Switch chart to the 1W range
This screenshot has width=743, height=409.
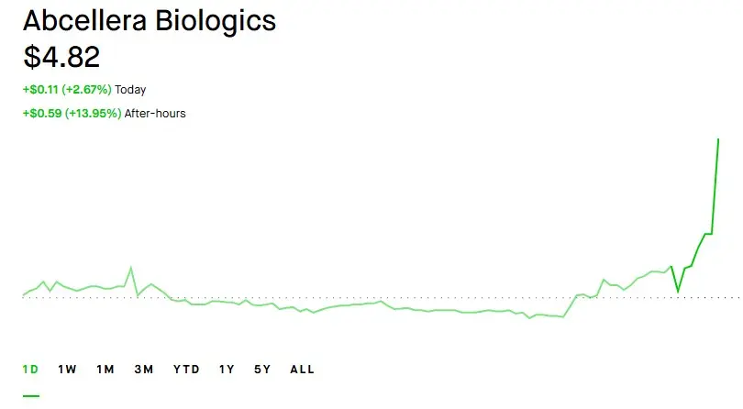67,370
